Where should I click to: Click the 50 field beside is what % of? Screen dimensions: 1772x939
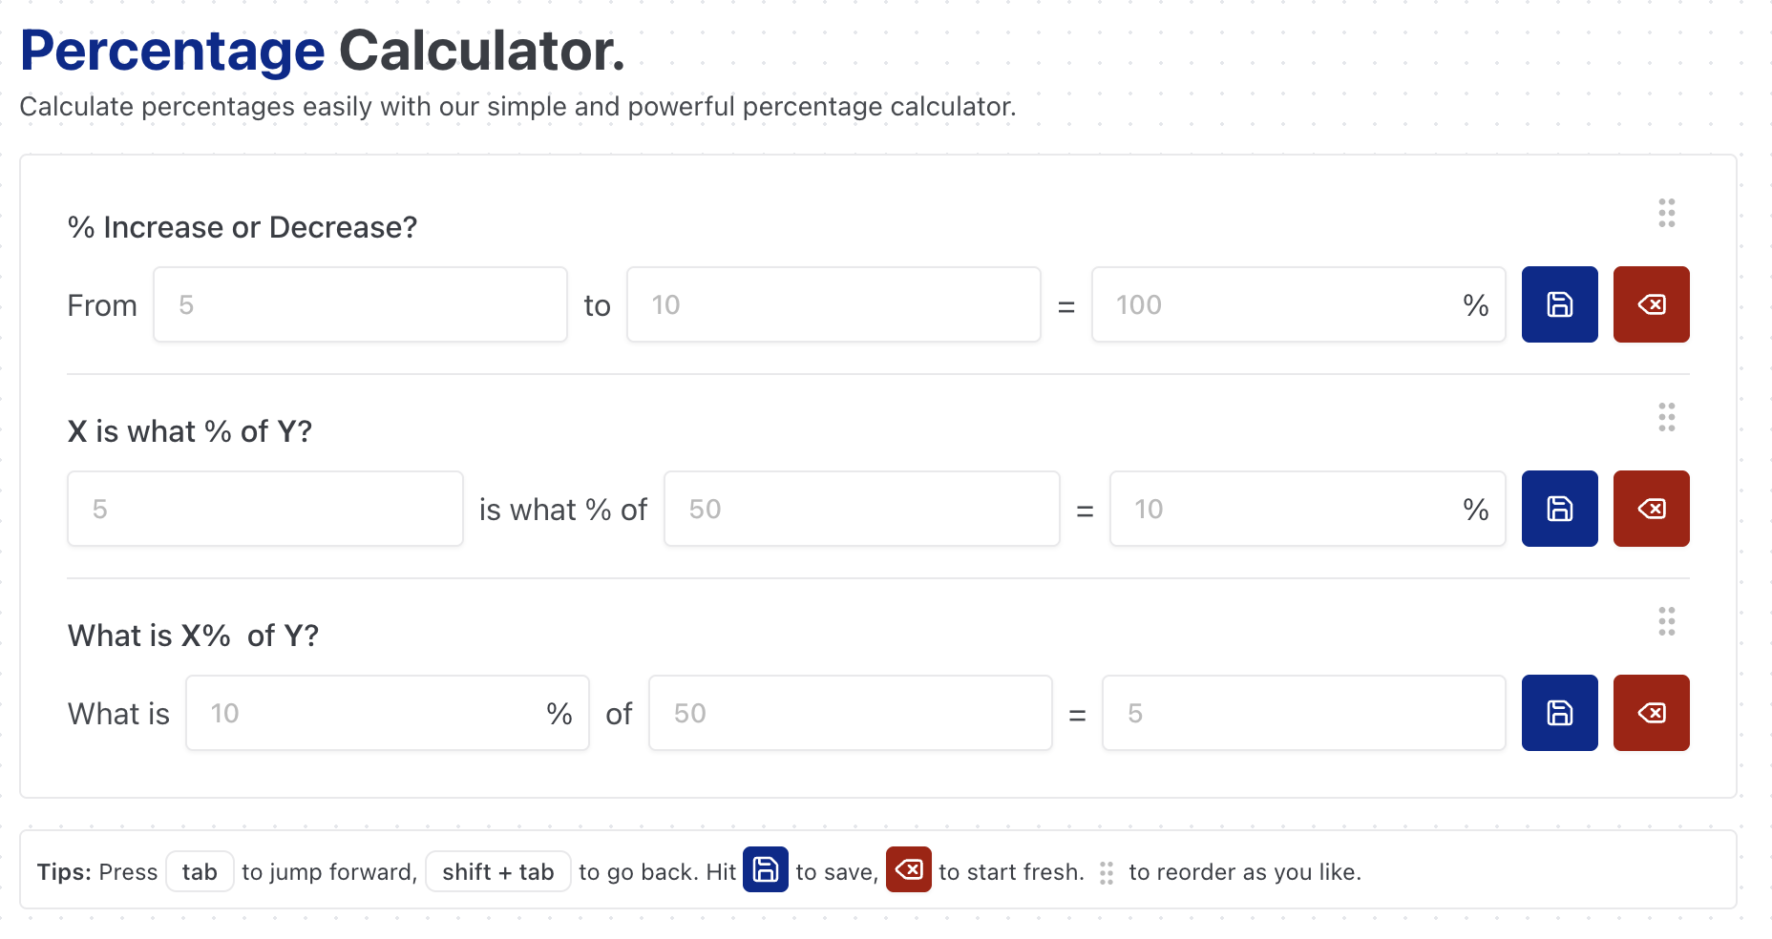tap(860, 509)
